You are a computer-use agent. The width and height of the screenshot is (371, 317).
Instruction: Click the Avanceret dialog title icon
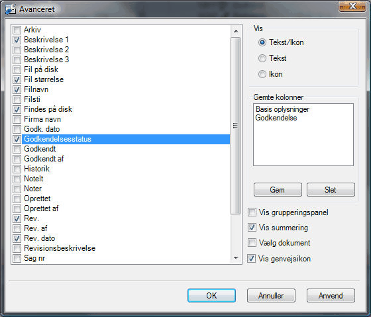click(11, 9)
